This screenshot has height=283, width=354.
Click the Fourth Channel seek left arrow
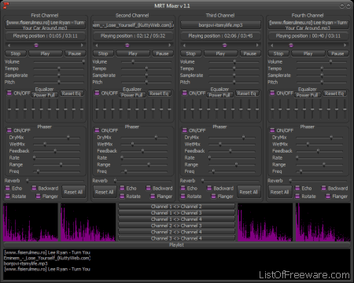[x=272, y=46]
